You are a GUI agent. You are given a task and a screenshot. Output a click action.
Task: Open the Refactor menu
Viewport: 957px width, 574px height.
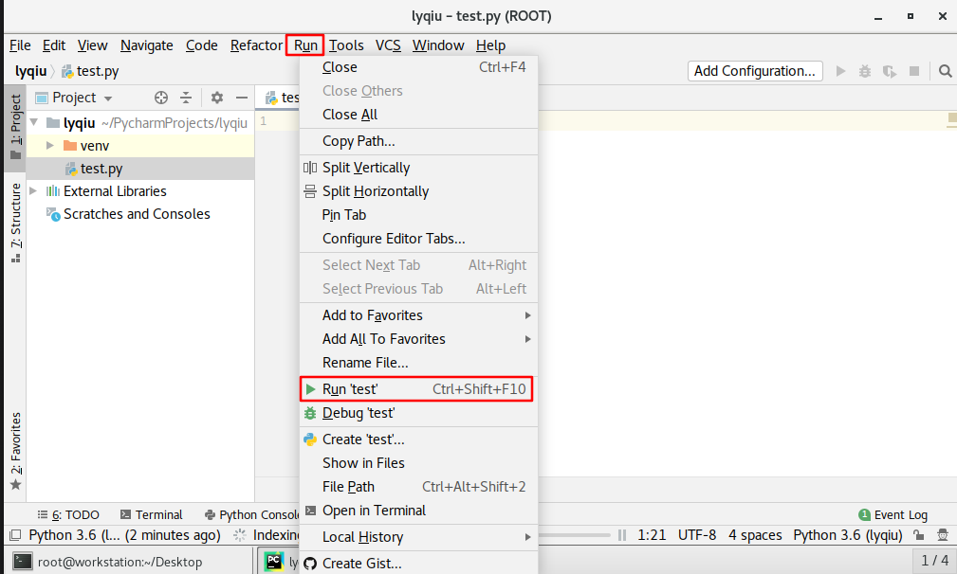coord(256,45)
